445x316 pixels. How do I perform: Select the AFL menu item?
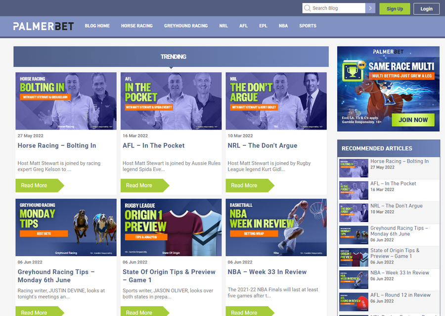pos(243,26)
